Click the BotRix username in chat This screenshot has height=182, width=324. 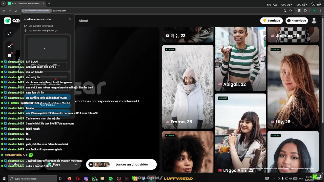point(15,103)
